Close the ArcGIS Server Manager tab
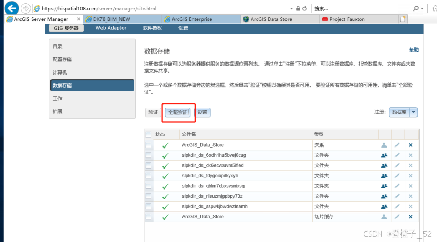Image resolution: width=437 pixels, height=242 pixels. [x=79, y=19]
